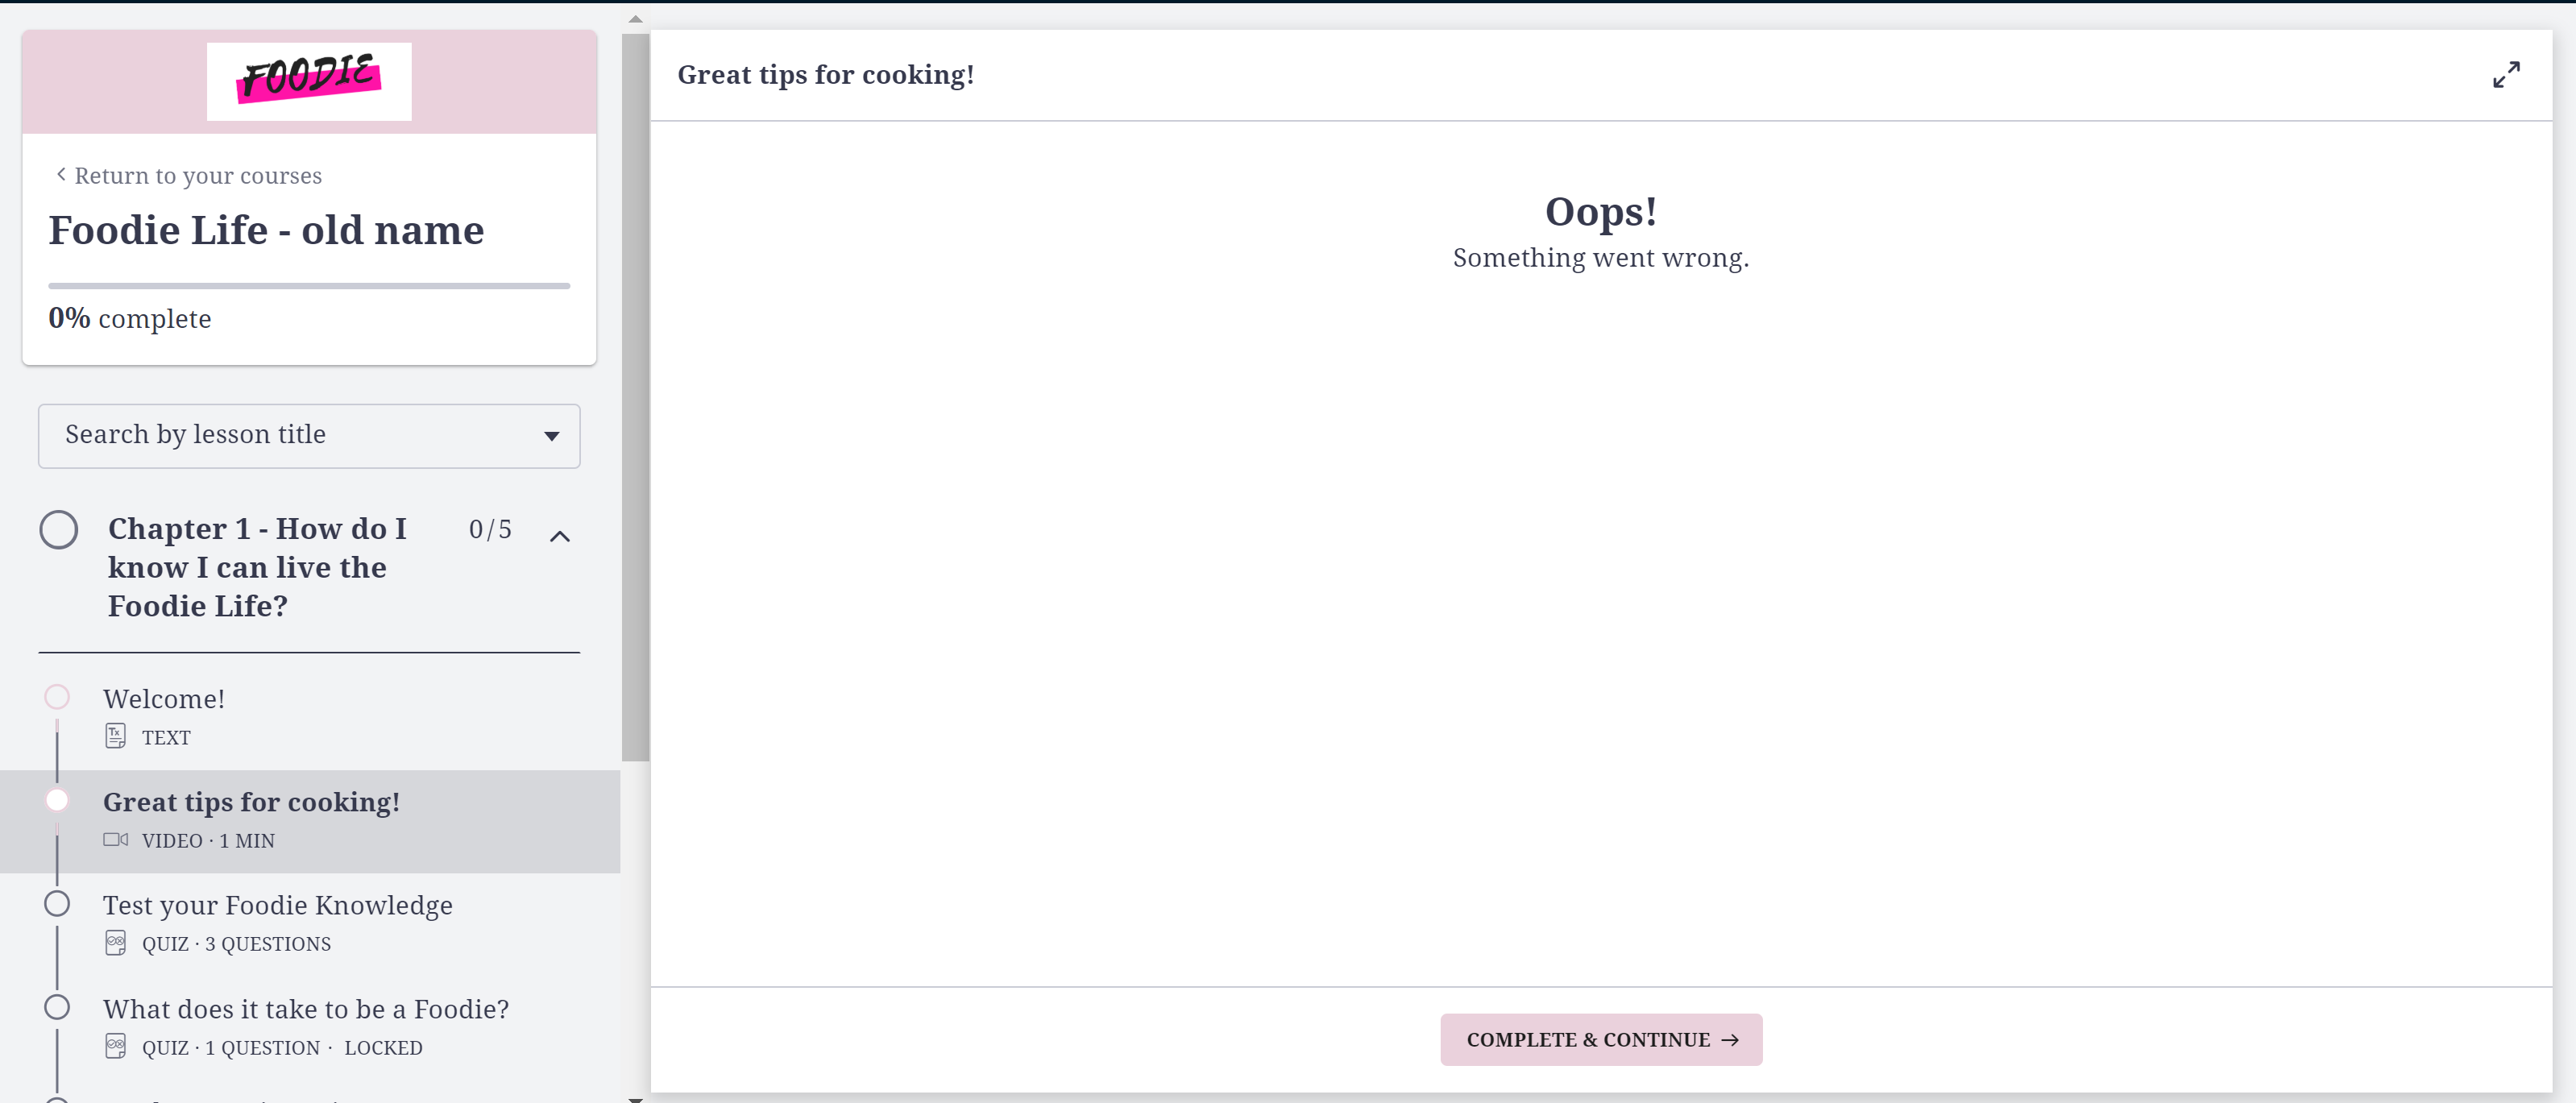Click the fullscreen expand icon
This screenshot has height=1103, width=2576.
pos(2505,75)
